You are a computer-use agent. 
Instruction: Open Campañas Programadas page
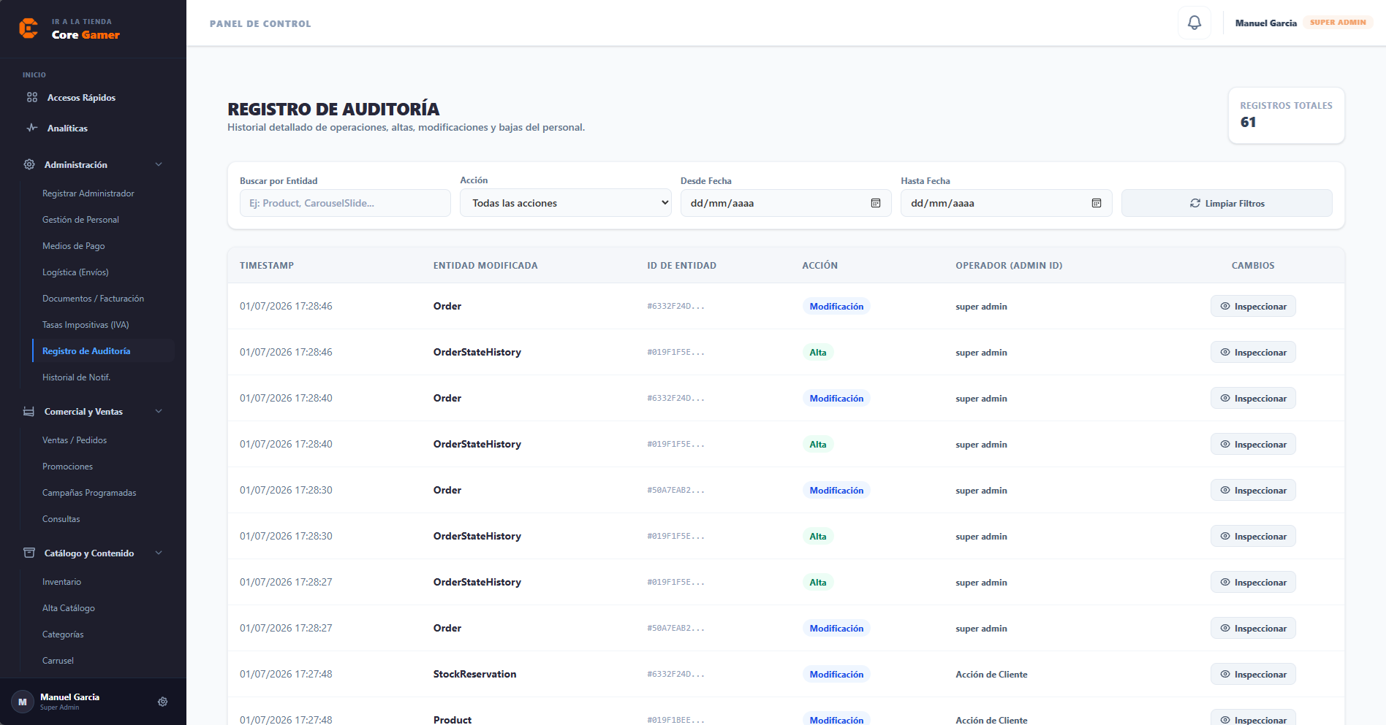tap(89, 493)
